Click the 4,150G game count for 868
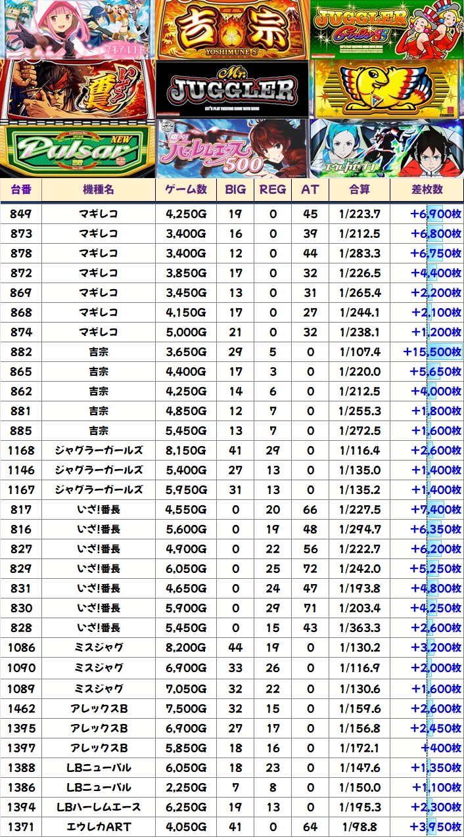Screen dimensions: 464x837 pyautogui.click(x=187, y=312)
